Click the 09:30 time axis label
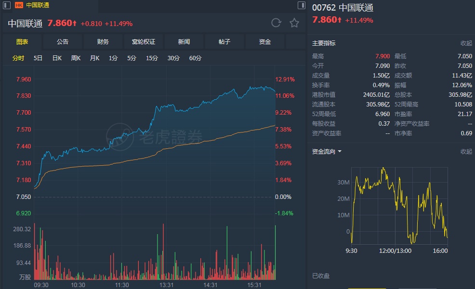This screenshot has height=289, width=475. click(41, 285)
